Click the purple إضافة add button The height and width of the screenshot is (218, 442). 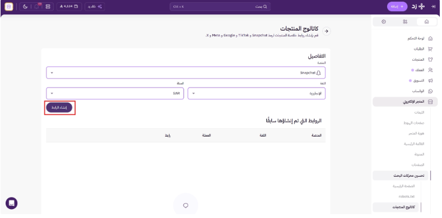click(397, 7)
